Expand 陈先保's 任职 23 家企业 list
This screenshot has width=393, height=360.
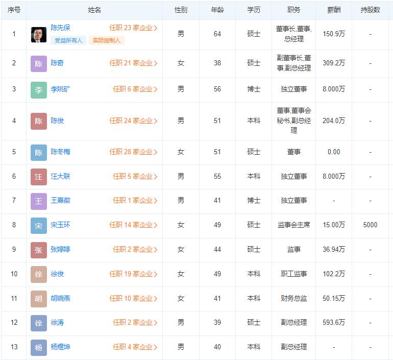(x=133, y=28)
